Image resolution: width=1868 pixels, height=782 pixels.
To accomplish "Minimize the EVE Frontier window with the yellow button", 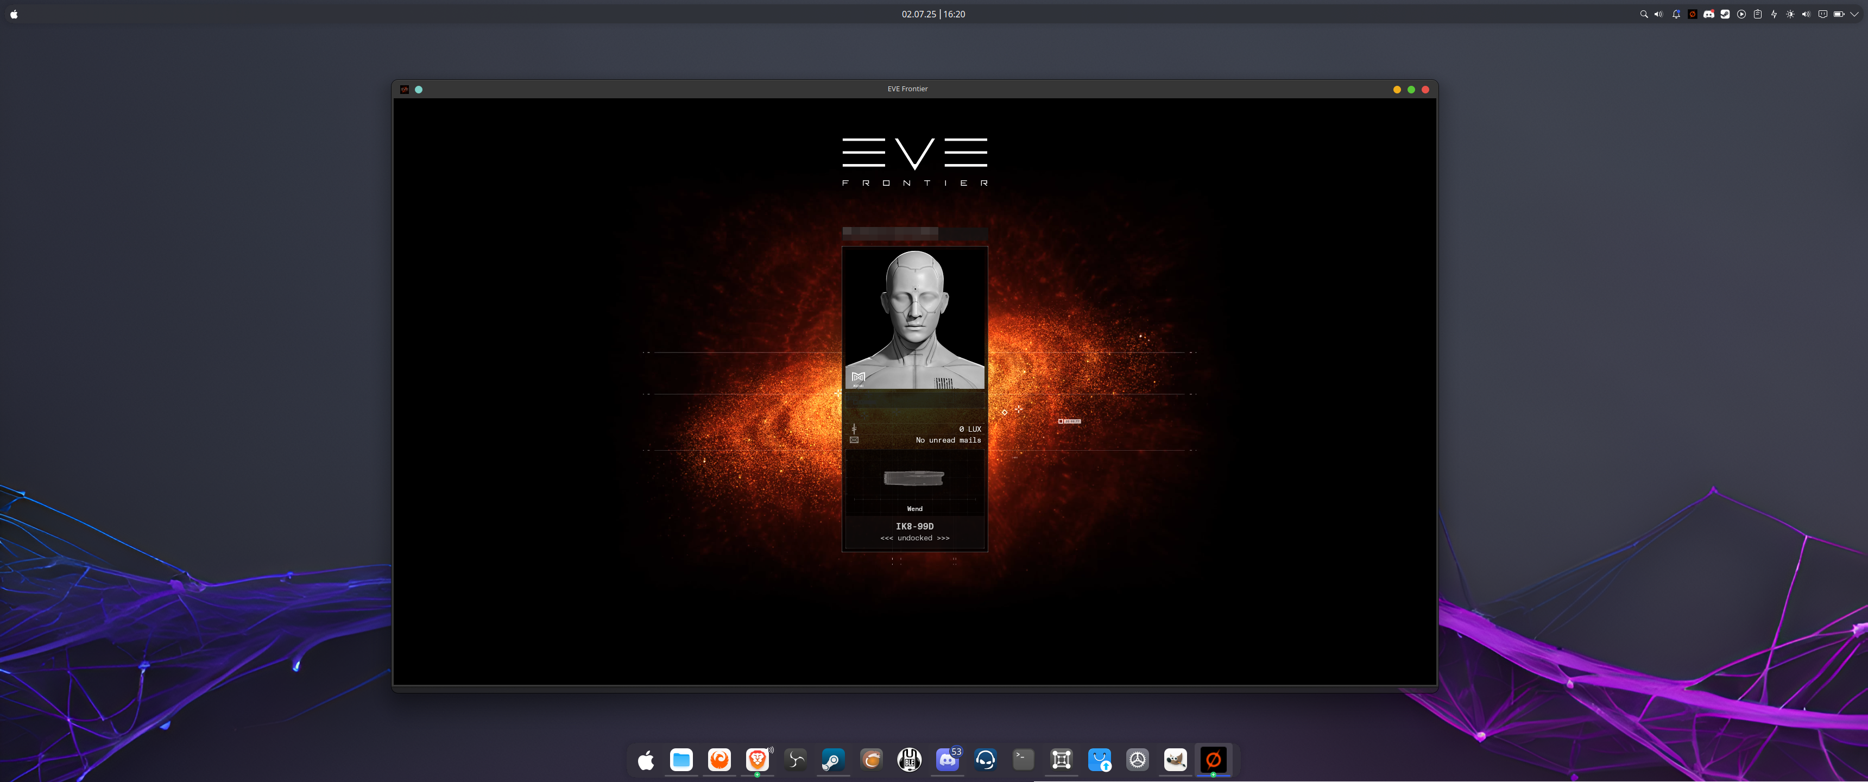I will [x=1397, y=89].
